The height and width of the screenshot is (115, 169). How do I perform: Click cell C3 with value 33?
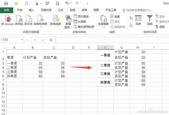pyautogui.click(x=54, y=63)
